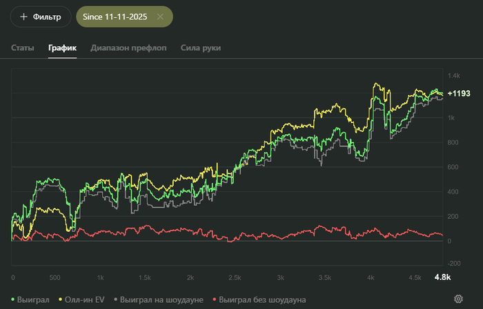483x309 pixels.
Task: Open the График tab
Action: coord(63,48)
